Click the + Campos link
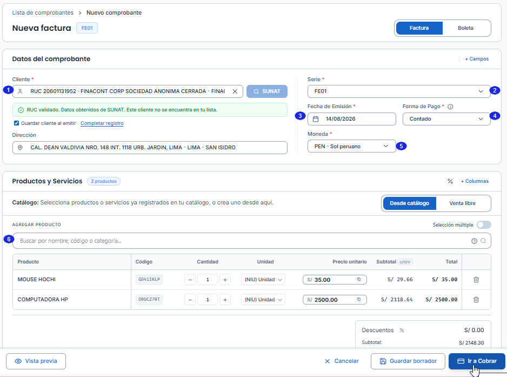The height and width of the screenshot is (377, 507). click(x=477, y=59)
